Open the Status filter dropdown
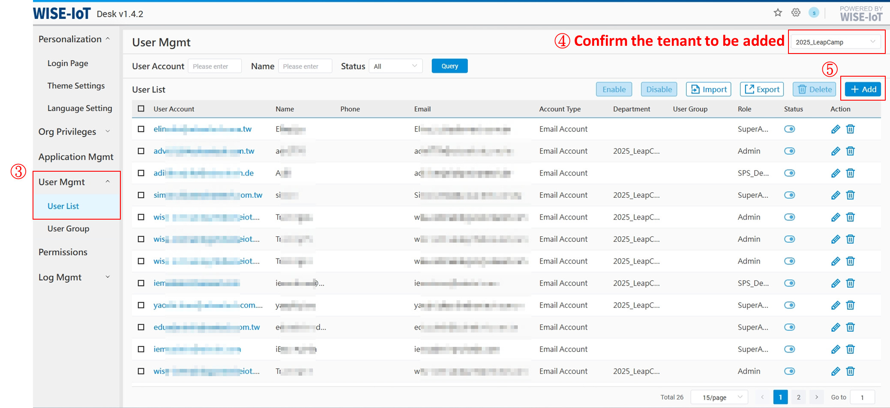The image size is (890, 408). 396,66
